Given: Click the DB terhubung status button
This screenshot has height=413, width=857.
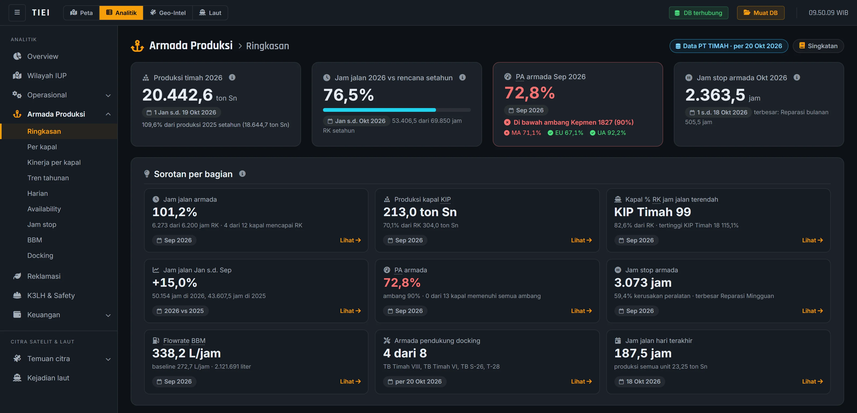Looking at the screenshot, I should click(699, 13).
